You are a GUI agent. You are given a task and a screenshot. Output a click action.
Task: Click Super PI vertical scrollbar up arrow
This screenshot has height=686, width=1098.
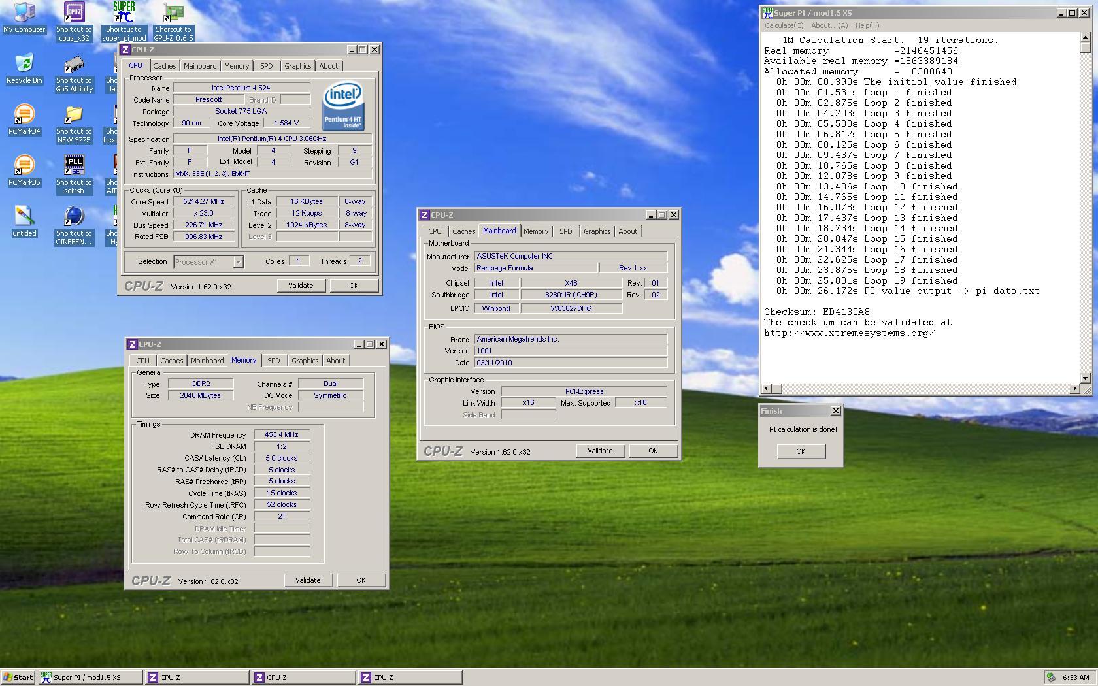point(1086,37)
